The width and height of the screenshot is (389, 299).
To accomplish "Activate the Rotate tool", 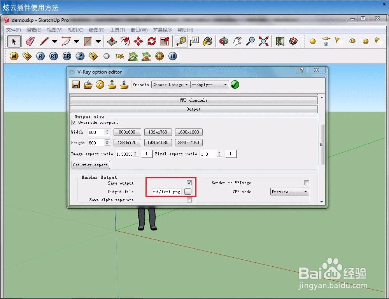I will click(152, 41).
